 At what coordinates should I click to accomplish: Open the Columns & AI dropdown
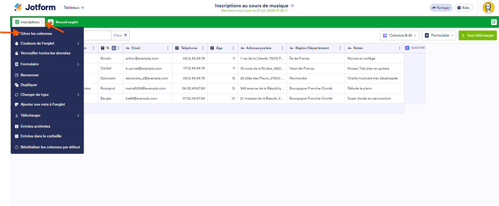tap(400, 35)
